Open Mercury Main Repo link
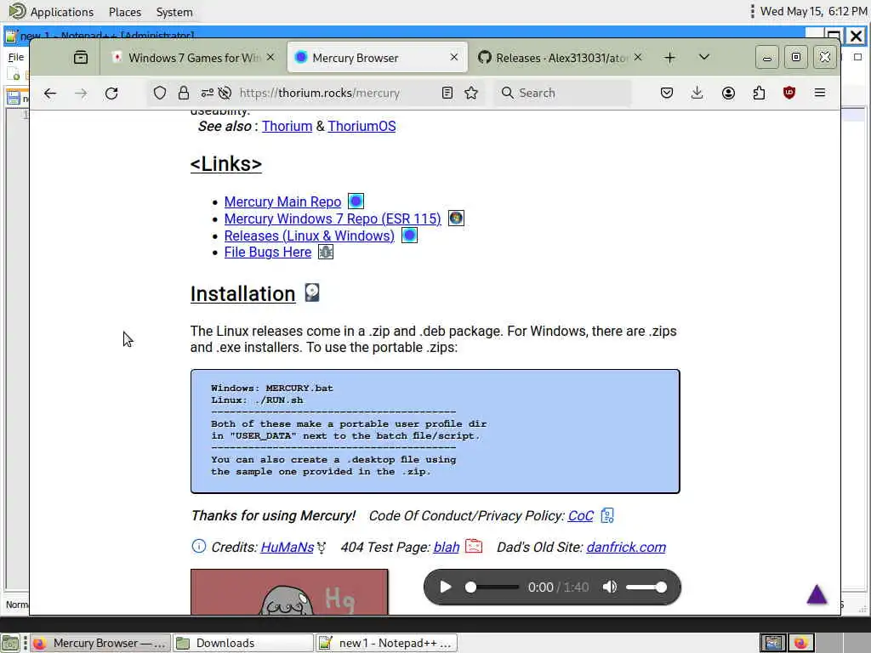 point(282,202)
